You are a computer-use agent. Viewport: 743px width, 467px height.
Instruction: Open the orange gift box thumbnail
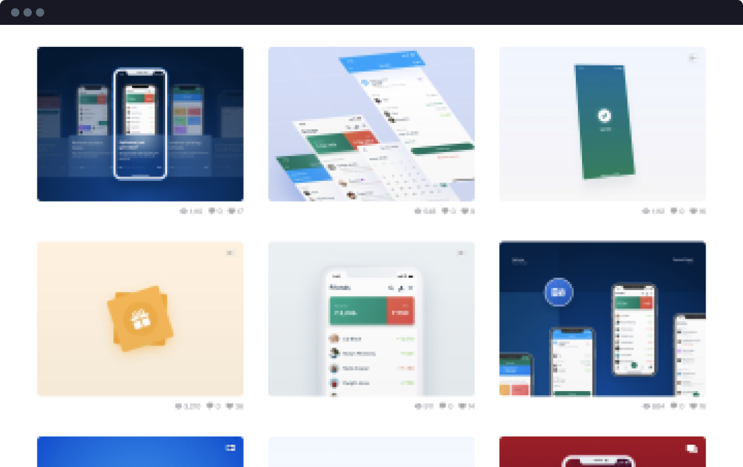pos(140,318)
